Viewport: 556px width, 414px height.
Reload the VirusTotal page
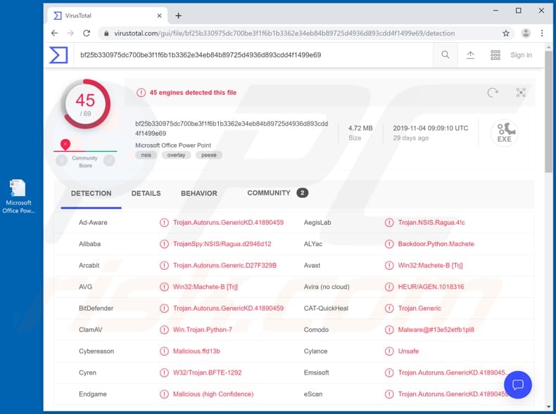87,33
